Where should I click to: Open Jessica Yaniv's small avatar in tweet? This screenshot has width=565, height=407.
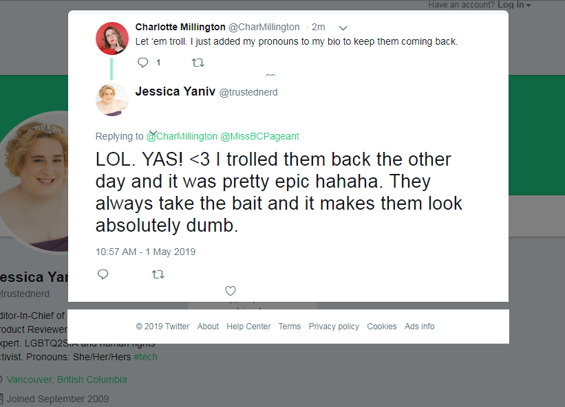(112, 100)
